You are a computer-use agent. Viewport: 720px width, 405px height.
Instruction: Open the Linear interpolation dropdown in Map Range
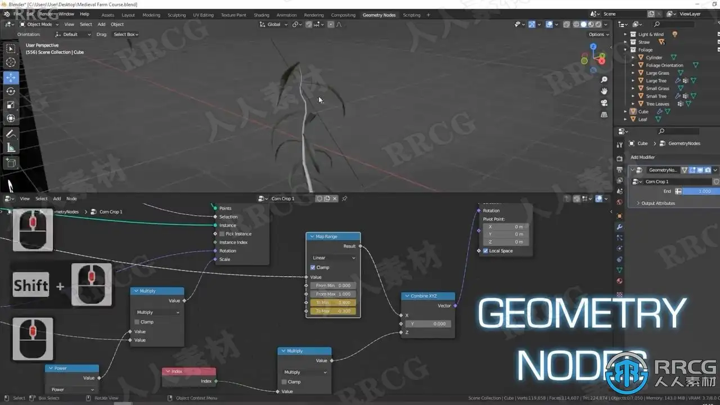pyautogui.click(x=334, y=258)
